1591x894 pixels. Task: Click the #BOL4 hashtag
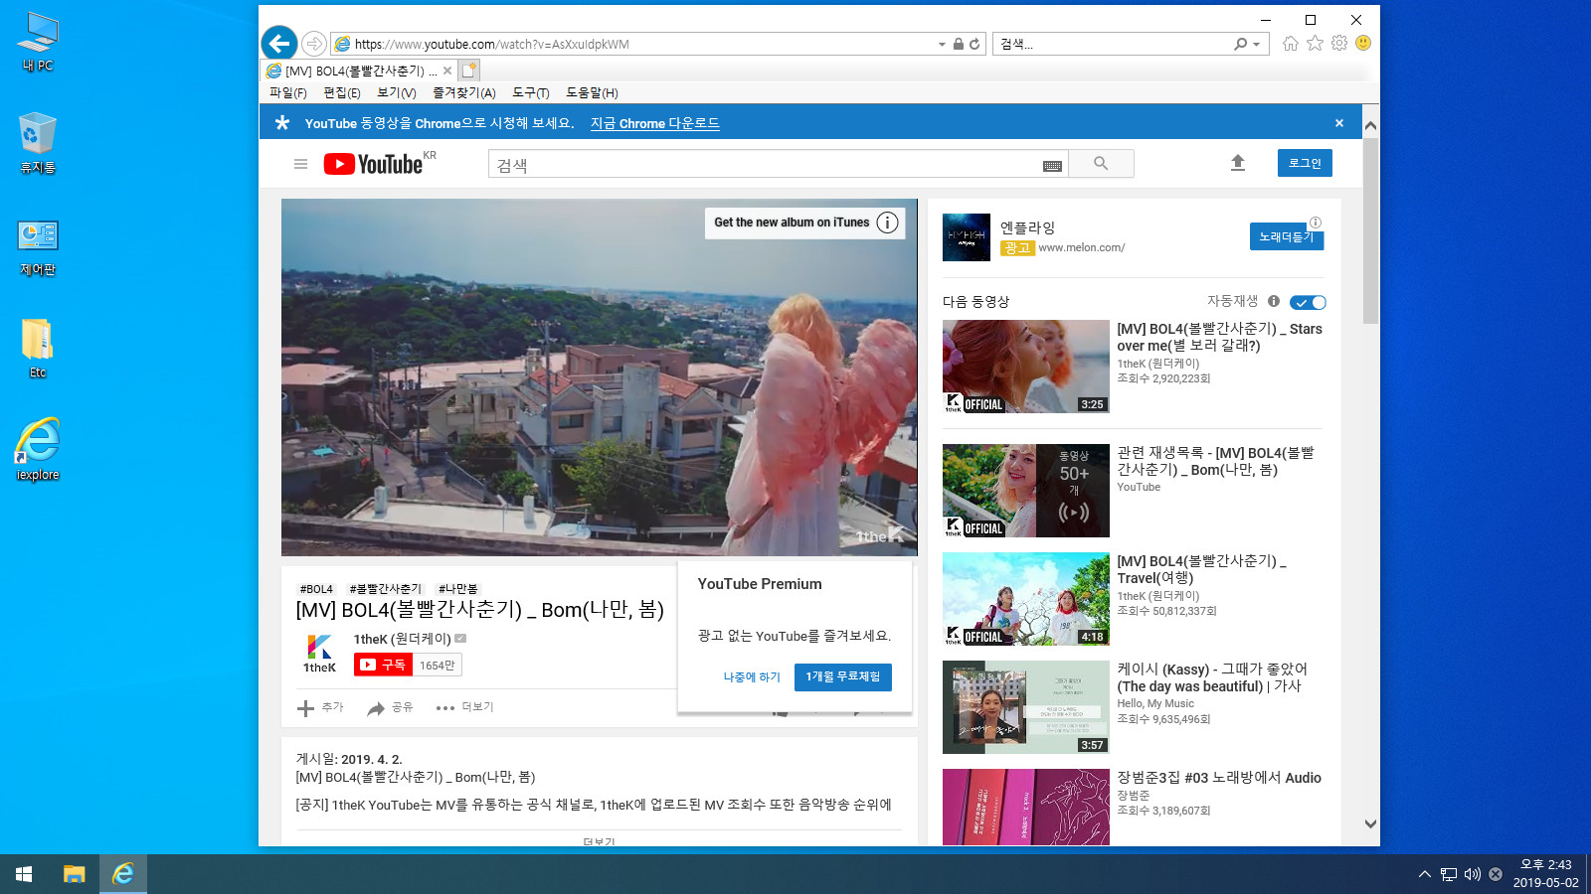click(x=316, y=589)
